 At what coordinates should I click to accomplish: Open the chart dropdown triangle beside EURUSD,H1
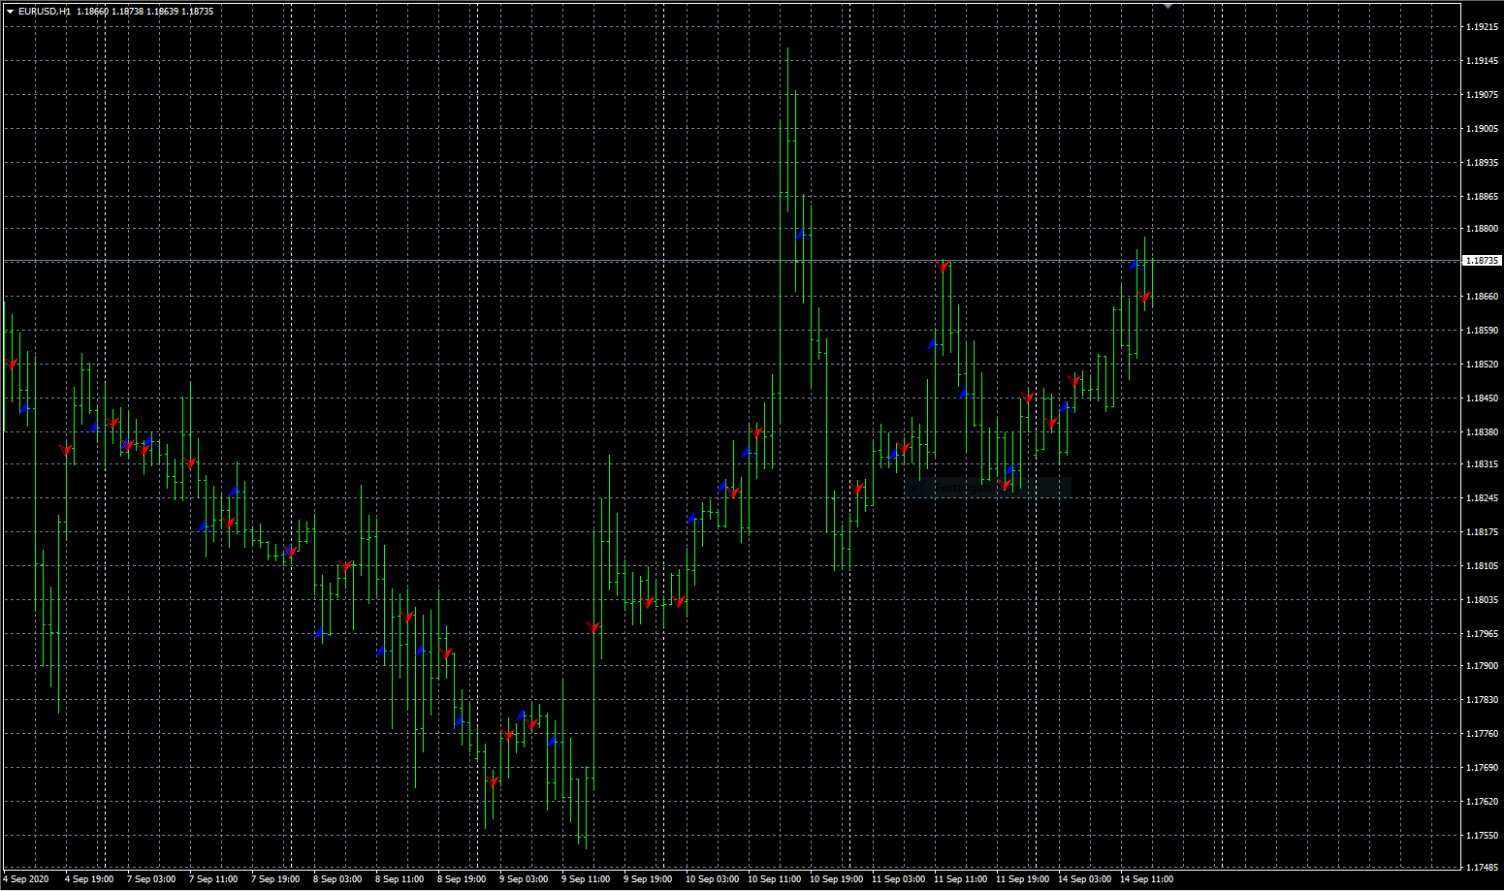pos(10,12)
